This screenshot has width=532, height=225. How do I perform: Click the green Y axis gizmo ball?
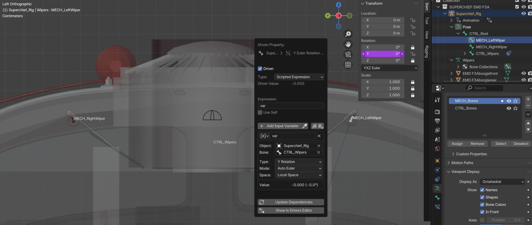tap(328, 16)
